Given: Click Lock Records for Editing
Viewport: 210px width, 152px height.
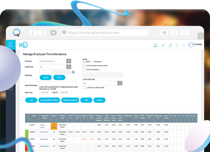Looking at the screenshot, I should tap(49, 100).
